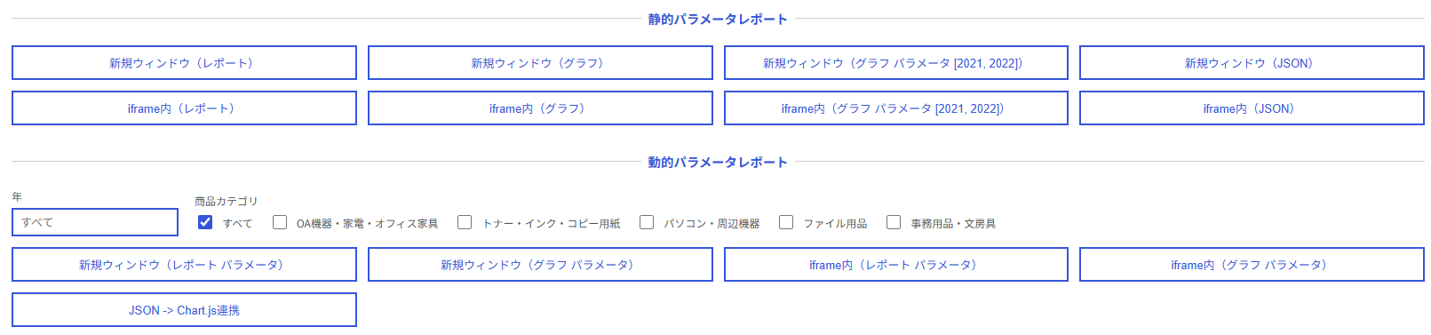
Task: Open 新規ウィンドウ（グラフ パラメータ）
Action: (x=540, y=265)
